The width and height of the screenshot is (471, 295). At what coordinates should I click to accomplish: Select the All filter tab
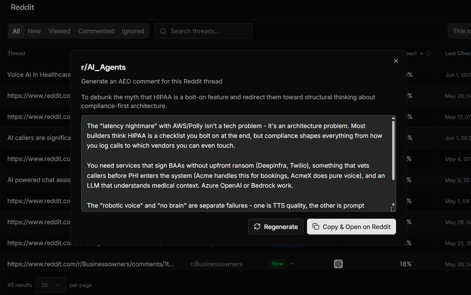coord(16,31)
